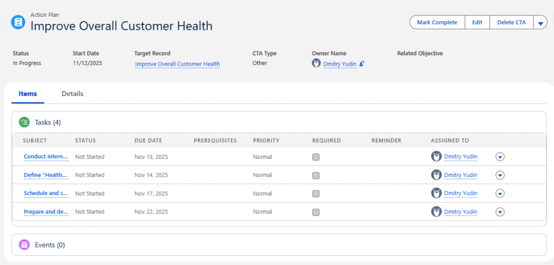The width and height of the screenshot is (554, 265).
Task: Click the owner avatar under Owner Name
Action: (x=316, y=63)
